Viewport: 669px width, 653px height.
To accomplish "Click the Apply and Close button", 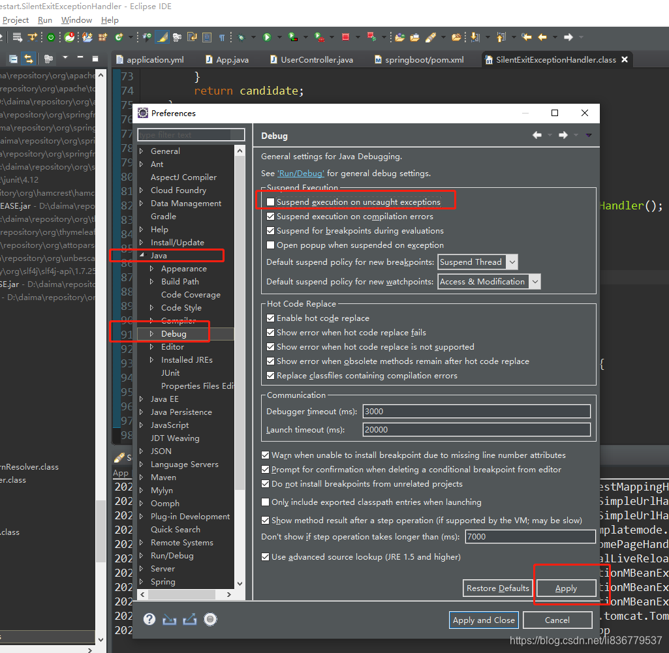I will (x=484, y=620).
